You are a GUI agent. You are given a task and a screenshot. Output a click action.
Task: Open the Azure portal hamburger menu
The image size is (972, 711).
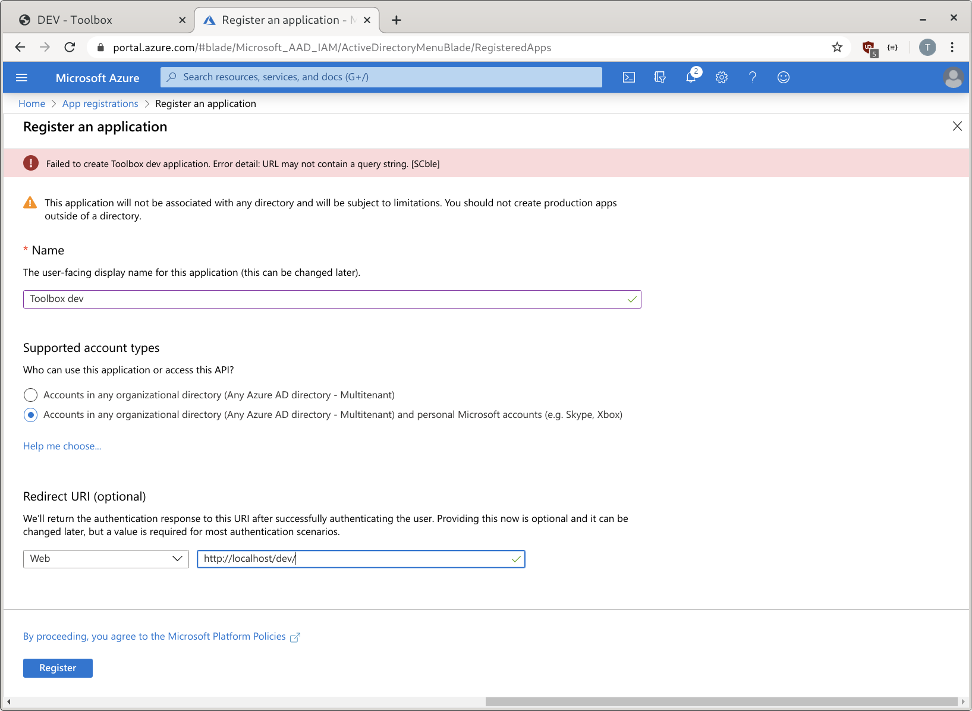22,77
